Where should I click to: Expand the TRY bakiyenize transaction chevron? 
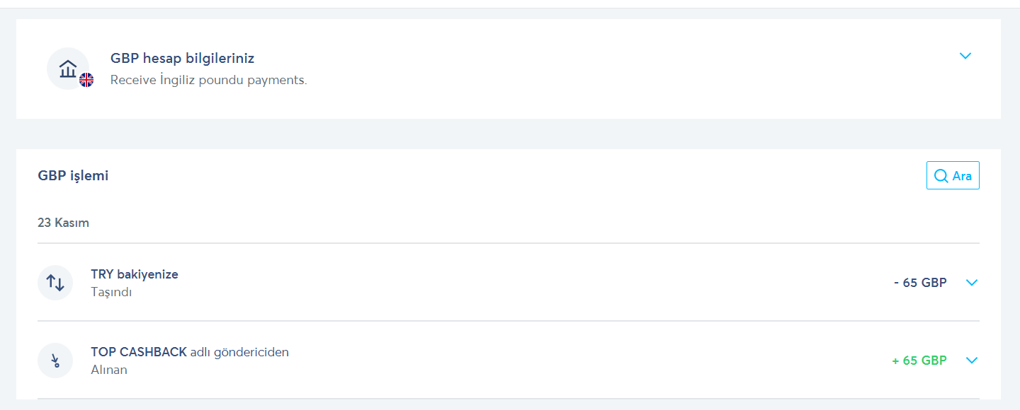972,283
